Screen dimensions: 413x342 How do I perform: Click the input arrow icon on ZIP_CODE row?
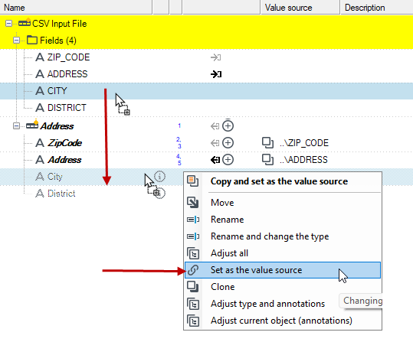[x=216, y=57]
